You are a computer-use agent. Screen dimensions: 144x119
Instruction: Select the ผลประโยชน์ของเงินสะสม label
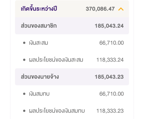click(x=56, y=60)
